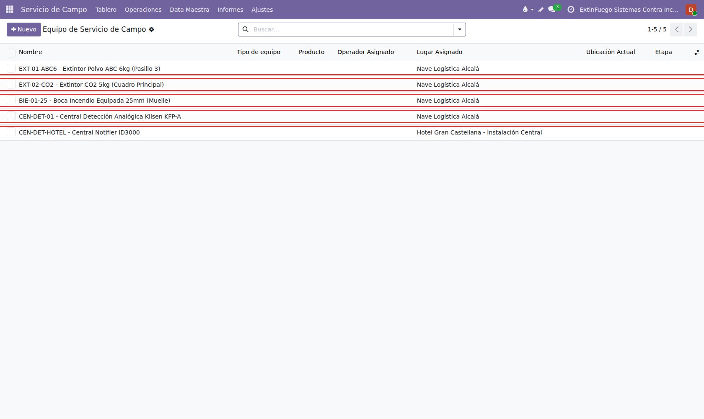Click the pencil edit icon in top bar
Image resolution: width=704 pixels, height=419 pixels.
click(x=541, y=10)
